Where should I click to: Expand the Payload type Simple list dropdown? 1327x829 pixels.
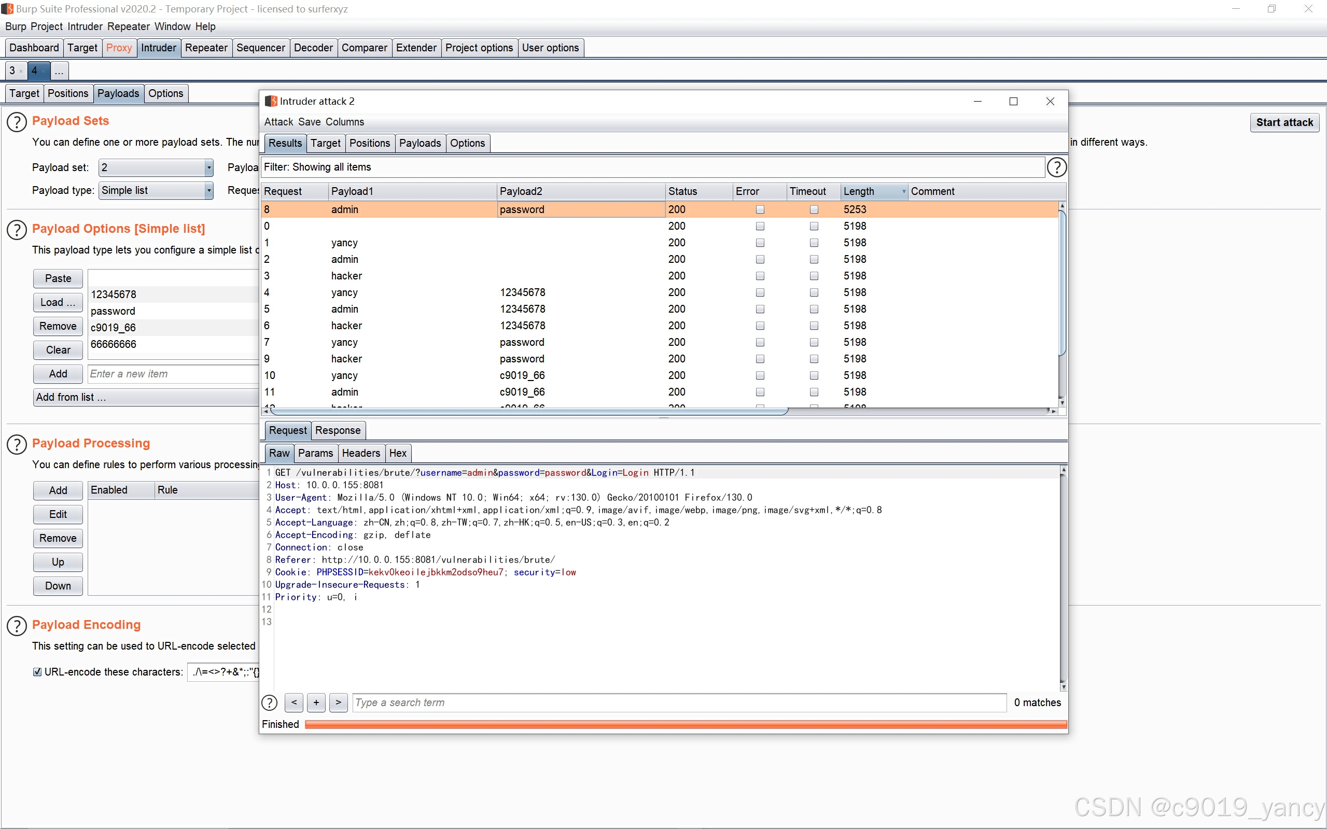156,191
